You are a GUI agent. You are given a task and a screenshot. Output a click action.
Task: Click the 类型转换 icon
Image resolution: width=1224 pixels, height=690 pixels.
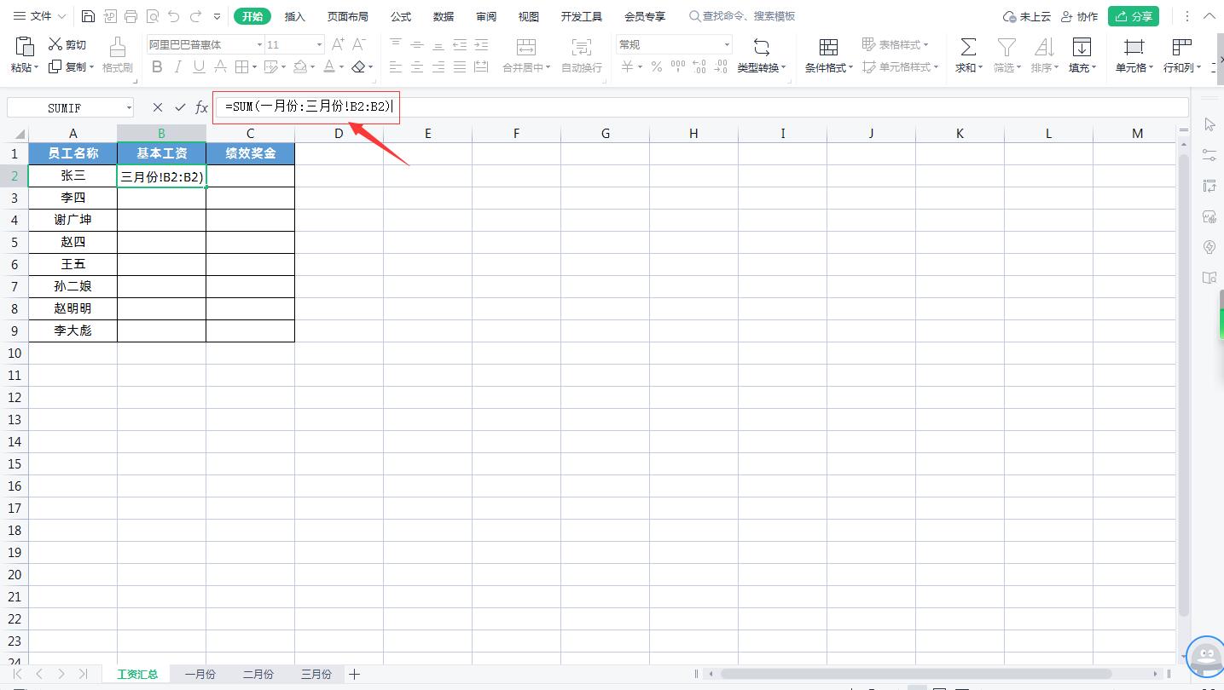click(x=762, y=47)
